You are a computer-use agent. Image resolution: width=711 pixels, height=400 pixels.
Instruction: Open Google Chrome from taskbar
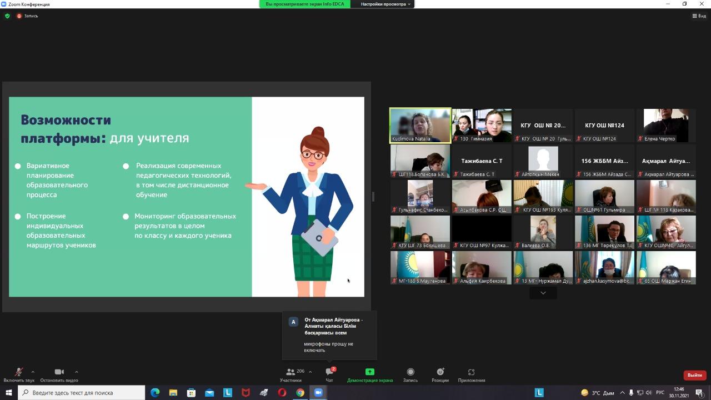tap(300, 393)
